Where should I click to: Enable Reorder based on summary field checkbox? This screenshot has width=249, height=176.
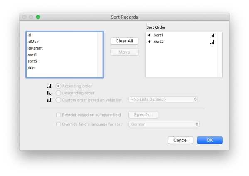[x=58, y=115]
